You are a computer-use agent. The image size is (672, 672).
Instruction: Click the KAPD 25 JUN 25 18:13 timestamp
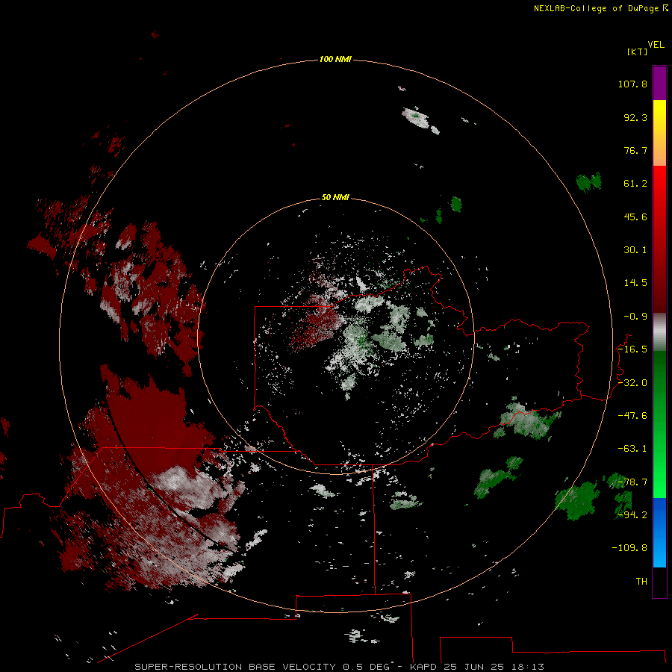coord(477,667)
